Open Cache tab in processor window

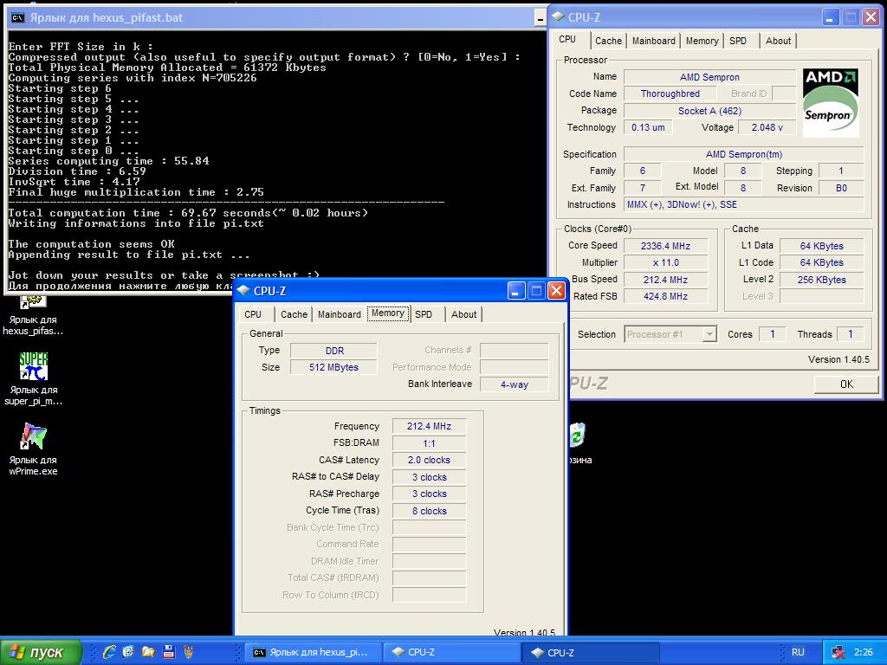pos(608,41)
